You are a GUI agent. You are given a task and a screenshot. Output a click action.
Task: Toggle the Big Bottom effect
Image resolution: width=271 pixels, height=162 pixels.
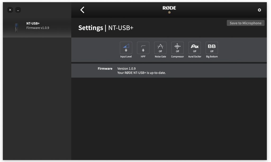pyautogui.click(x=212, y=48)
